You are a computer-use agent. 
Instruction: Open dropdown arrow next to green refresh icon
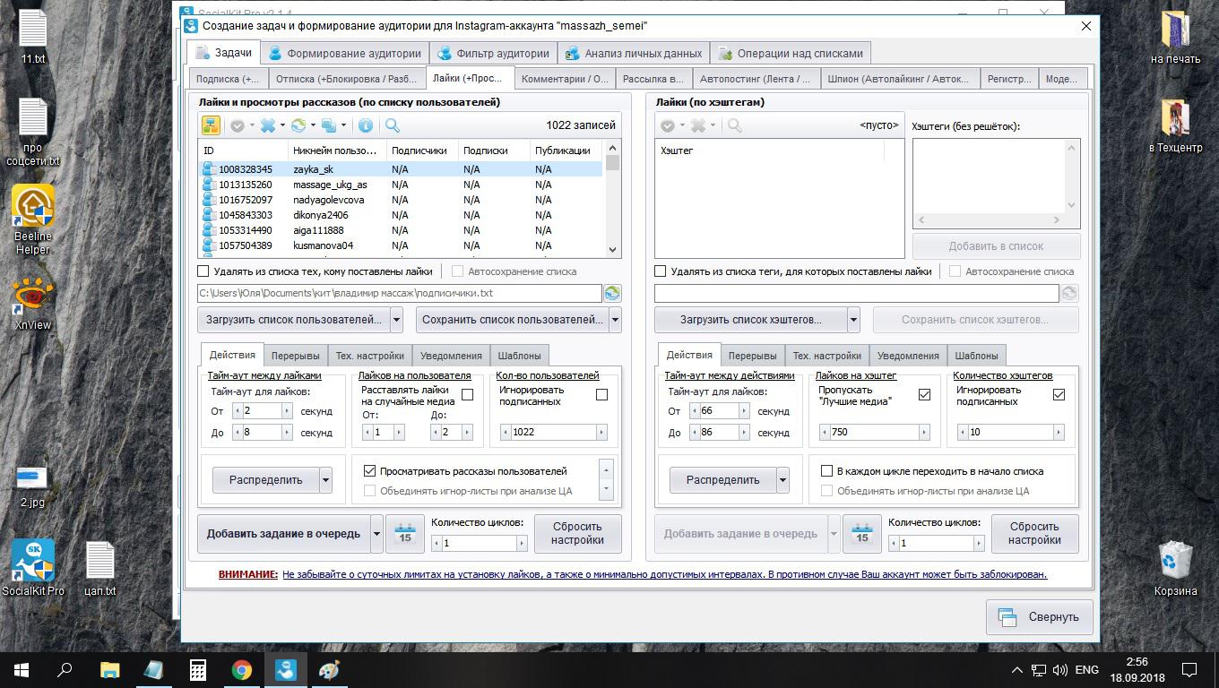coord(313,125)
